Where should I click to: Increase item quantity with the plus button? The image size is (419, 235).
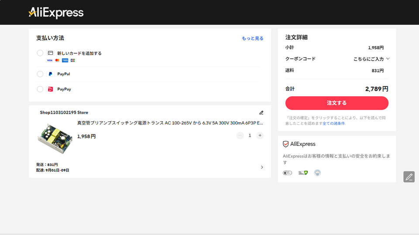pos(260,135)
